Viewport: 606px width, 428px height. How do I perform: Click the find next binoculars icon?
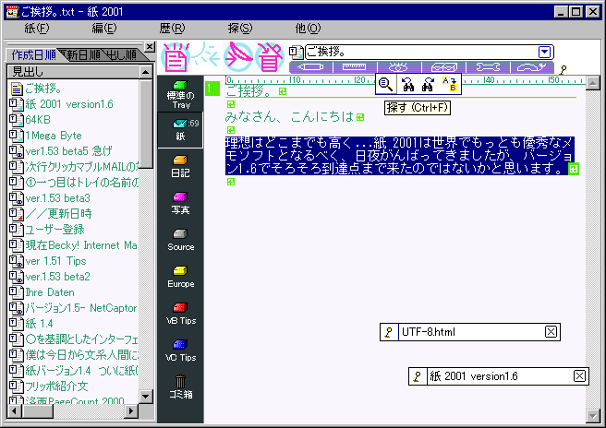coord(429,84)
